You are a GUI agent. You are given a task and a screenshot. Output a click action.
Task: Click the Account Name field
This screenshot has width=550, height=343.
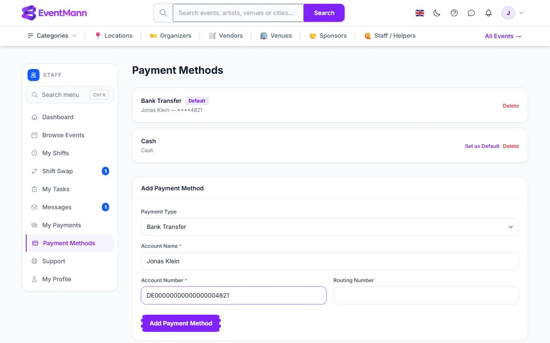point(330,261)
